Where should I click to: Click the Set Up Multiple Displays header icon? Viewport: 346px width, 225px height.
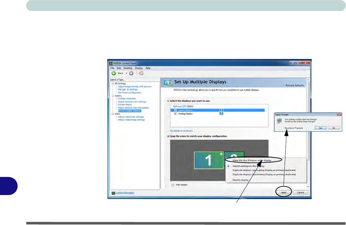pos(168,83)
